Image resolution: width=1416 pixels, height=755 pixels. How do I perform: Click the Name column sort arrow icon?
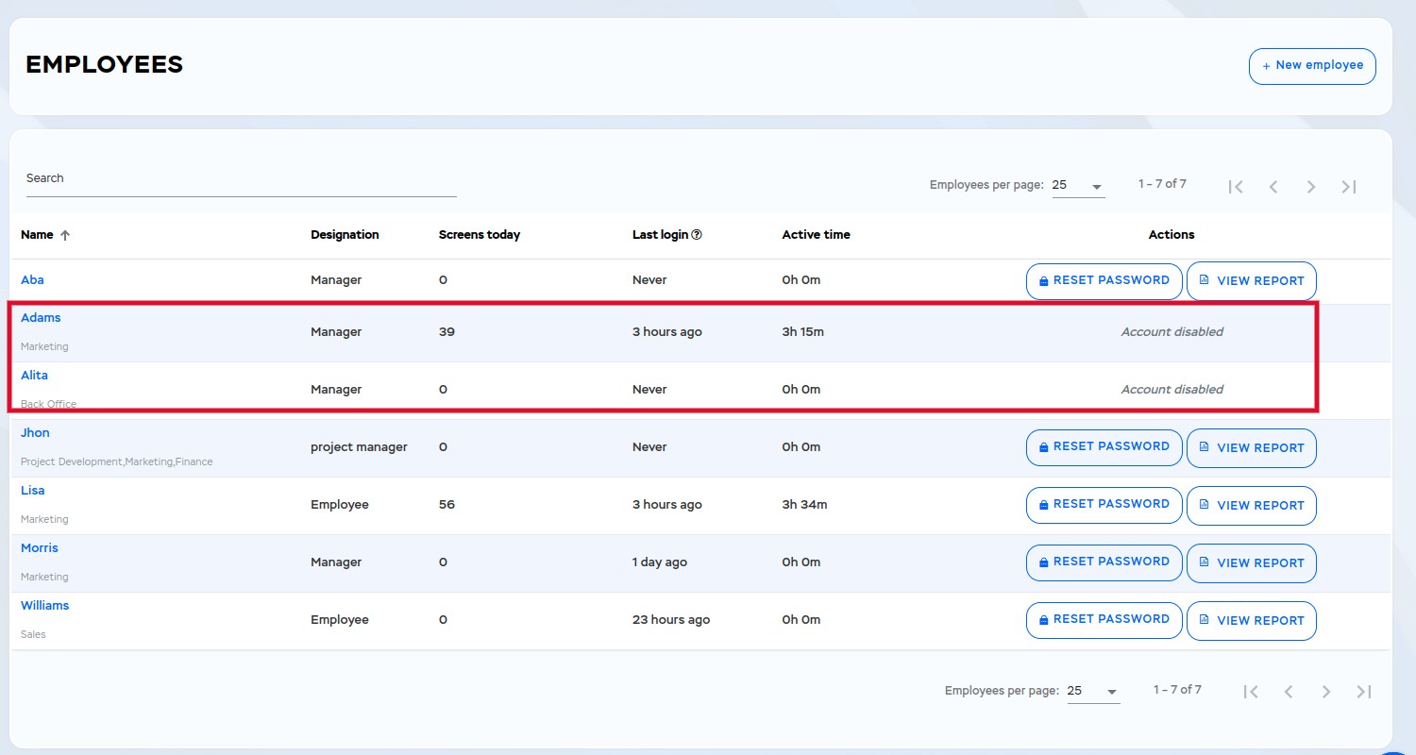(x=65, y=236)
